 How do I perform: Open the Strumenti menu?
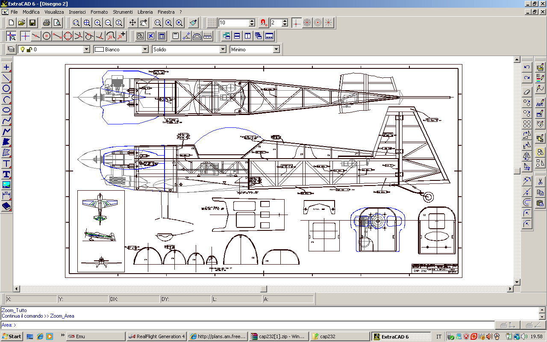[123, 12]
